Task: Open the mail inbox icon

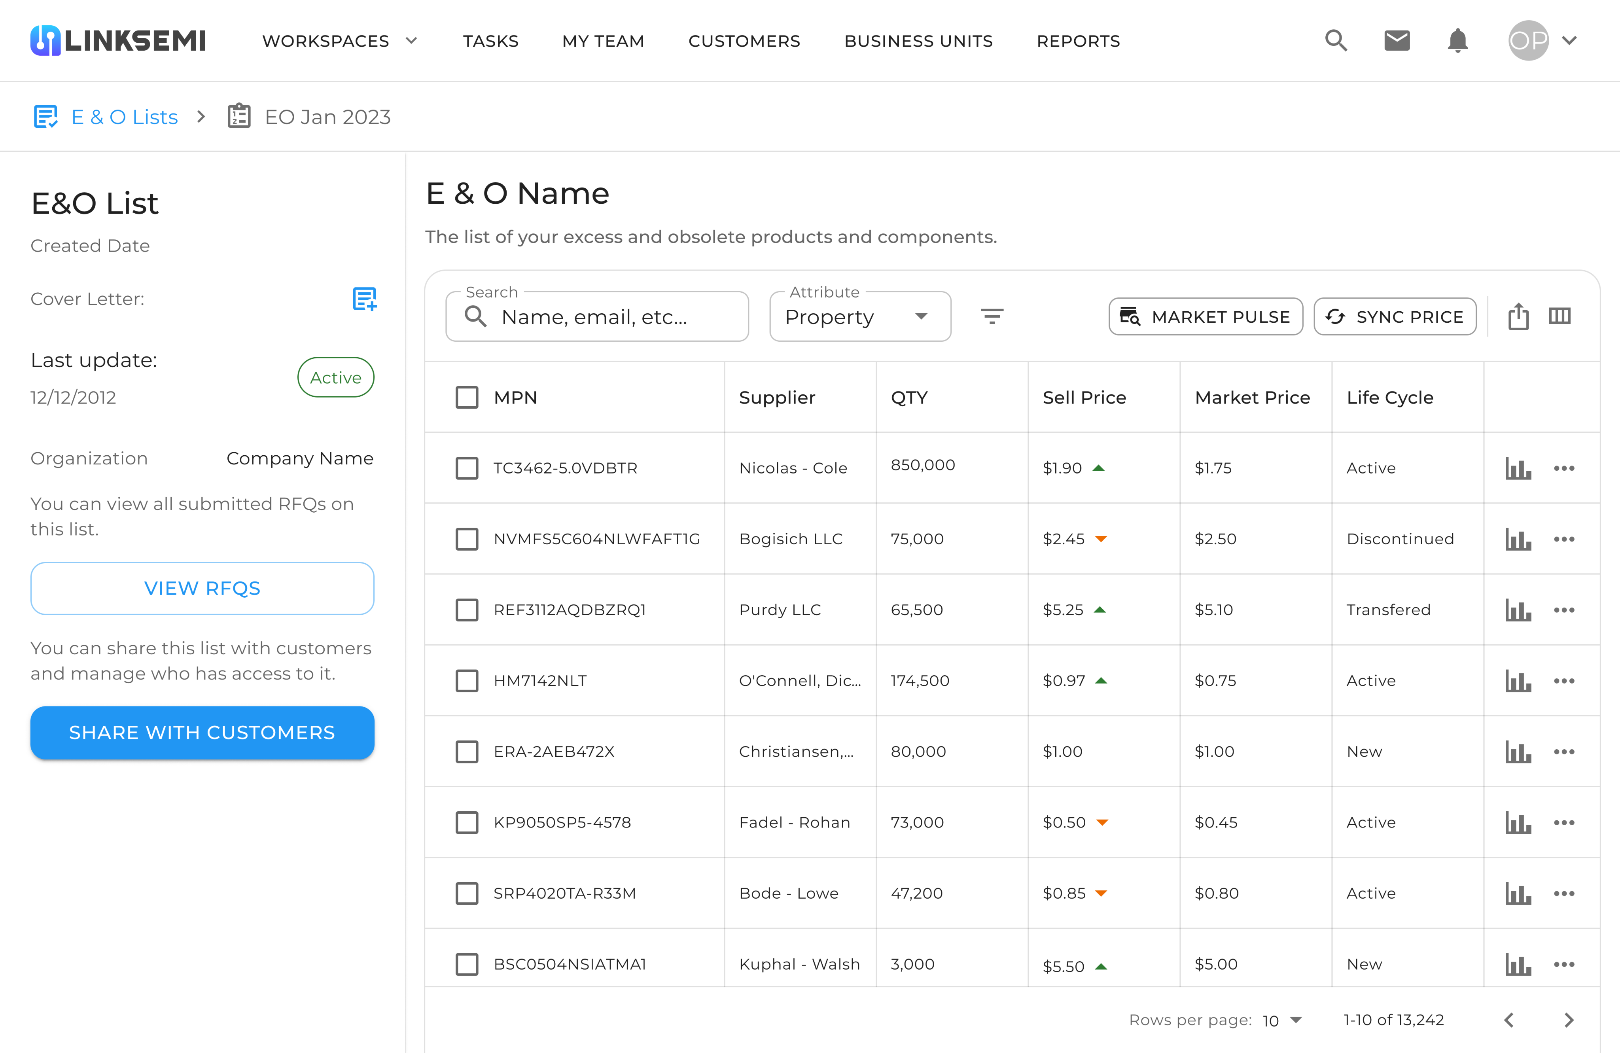Action: click(1397, 41)
